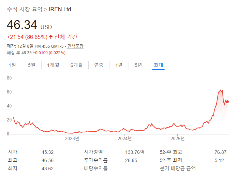Click the 최저 value 43.62
This screenshot has height=176, width=236.
click(x=47, y=168)
